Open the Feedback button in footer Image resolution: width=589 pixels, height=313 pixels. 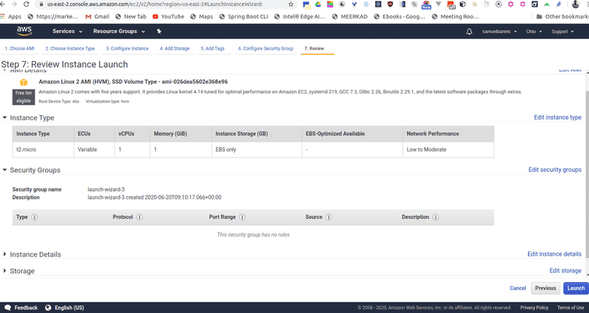pos(21,308)
